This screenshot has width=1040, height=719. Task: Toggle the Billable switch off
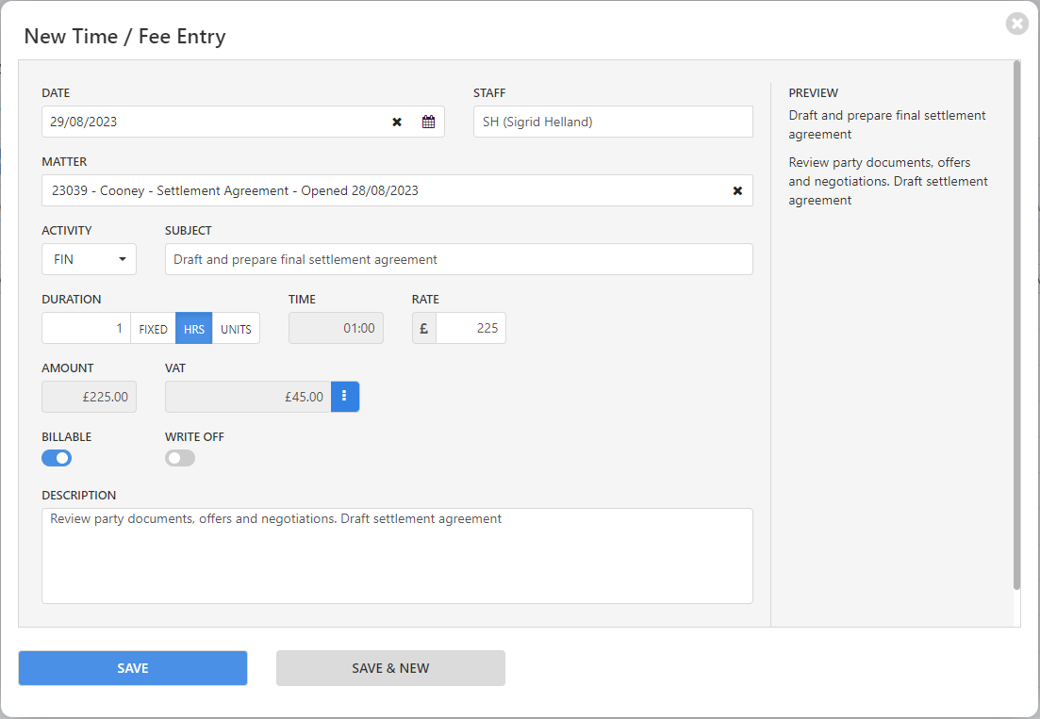point(57,458)
